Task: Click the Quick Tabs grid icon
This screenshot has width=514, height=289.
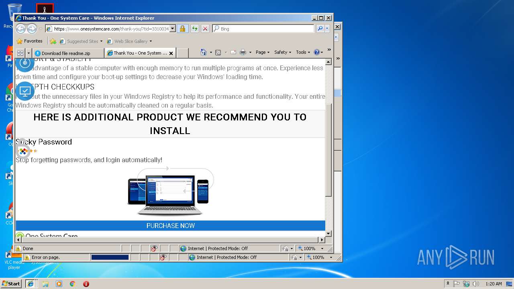Action: pos(20,53)
